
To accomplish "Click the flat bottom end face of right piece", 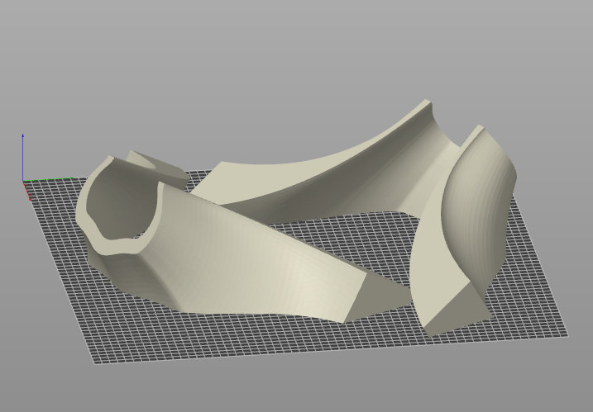I will coord(453,310).
